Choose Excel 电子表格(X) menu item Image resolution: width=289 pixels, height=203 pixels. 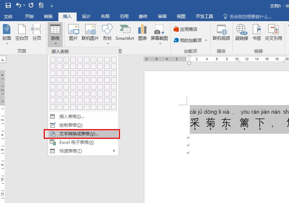tap(83, 142)
